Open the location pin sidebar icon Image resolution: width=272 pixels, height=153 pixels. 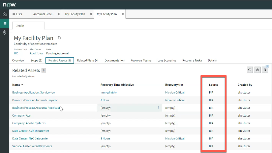(x=4, y=32)
